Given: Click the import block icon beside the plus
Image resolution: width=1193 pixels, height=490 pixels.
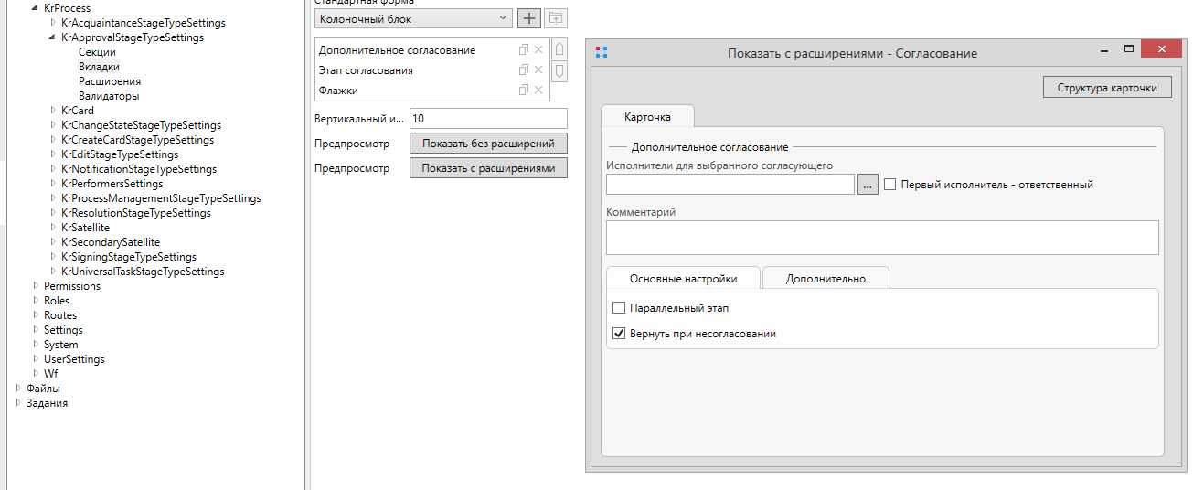Looking at the screenshot, I should (555, 17).
